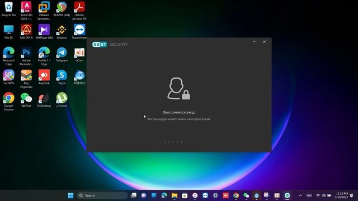
Task: Open Microsoft Store from the taskbar
Action: (185, 195)
